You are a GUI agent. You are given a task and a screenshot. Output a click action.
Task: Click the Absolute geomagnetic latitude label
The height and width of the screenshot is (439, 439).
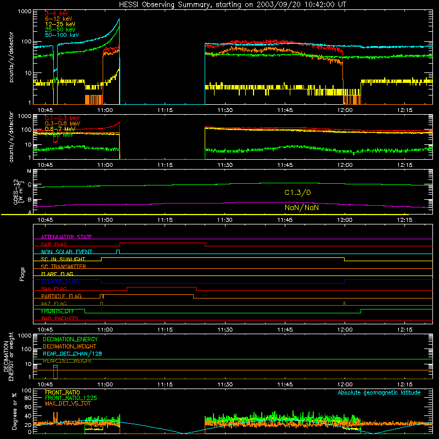[379, 393]
